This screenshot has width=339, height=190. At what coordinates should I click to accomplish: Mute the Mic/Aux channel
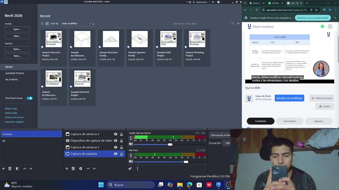pyautogui.click(x=131, y=161)
